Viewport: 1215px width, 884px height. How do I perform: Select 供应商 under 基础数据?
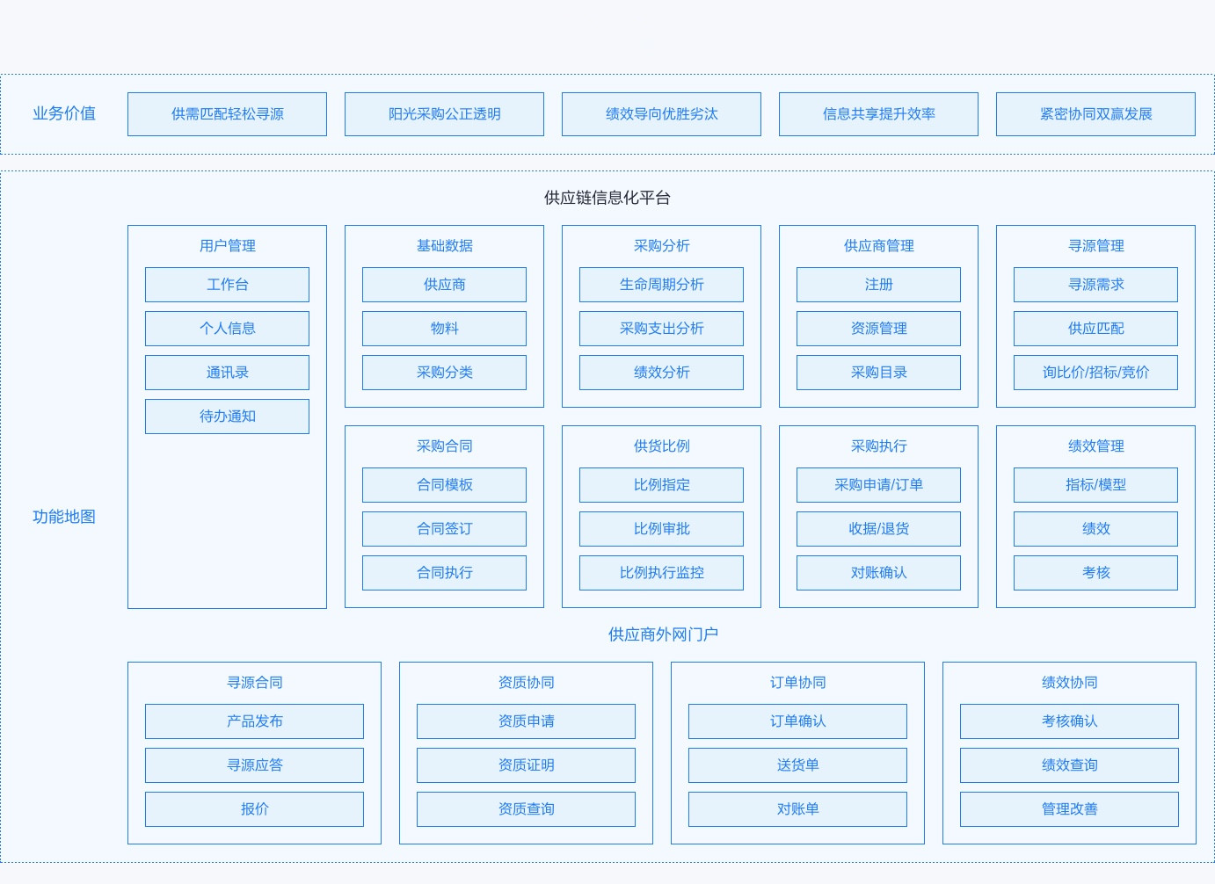pos(444,285)
